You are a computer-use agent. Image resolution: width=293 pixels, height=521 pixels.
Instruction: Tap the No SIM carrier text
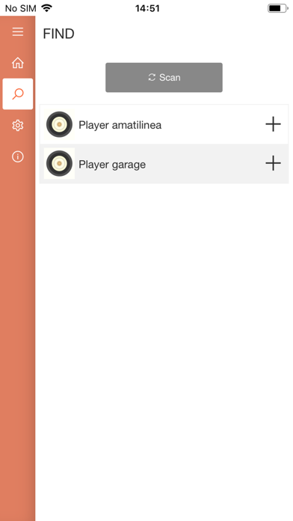pos(21,8)
